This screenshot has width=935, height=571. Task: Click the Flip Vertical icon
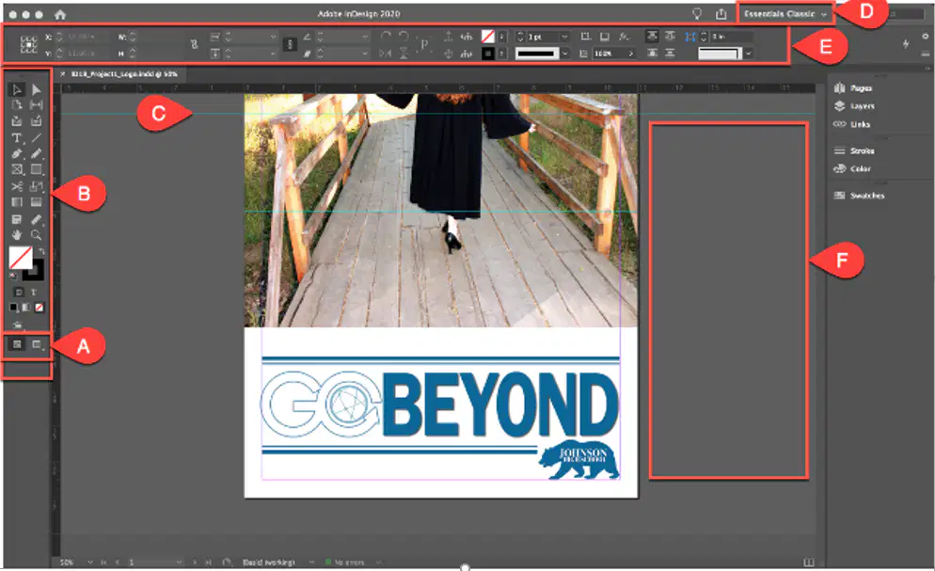point(404,53)
